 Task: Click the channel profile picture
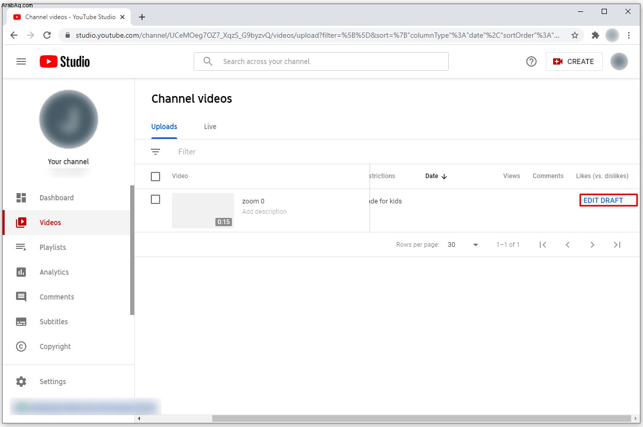[x=69, y=119]
